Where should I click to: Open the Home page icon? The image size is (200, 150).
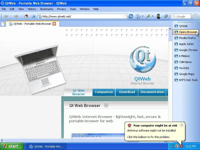pyautogui.click(x=26, y=16)
